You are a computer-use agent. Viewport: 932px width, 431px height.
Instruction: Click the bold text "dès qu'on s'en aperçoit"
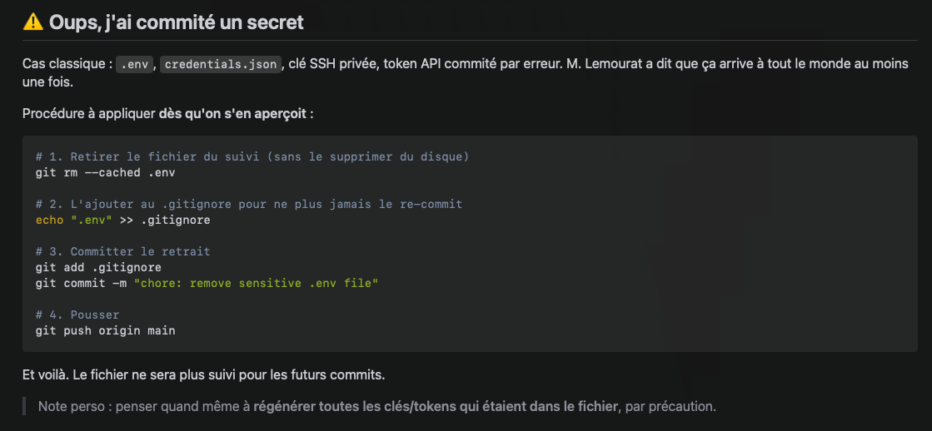click(233, 113)
